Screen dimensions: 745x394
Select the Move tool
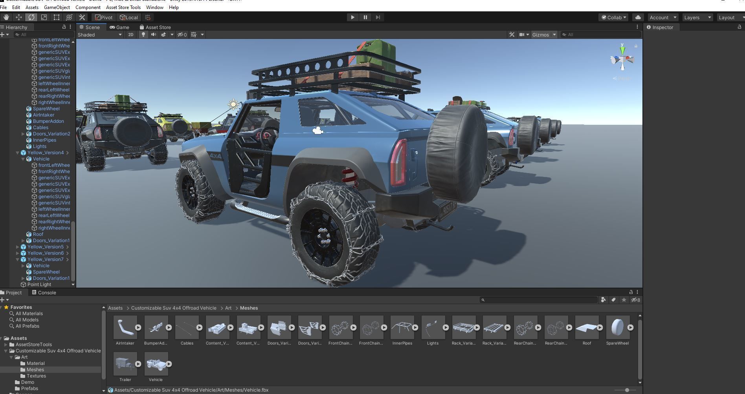[18, 17]
